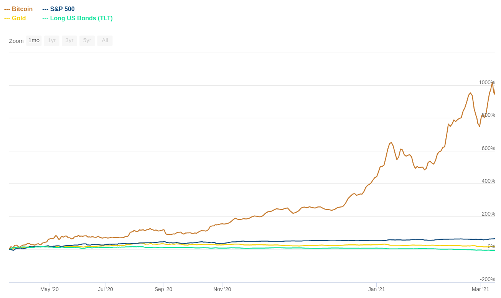This screenshot has width=501, height=298.
Task: Click the 1000% y-axis label
Action: 487,82
